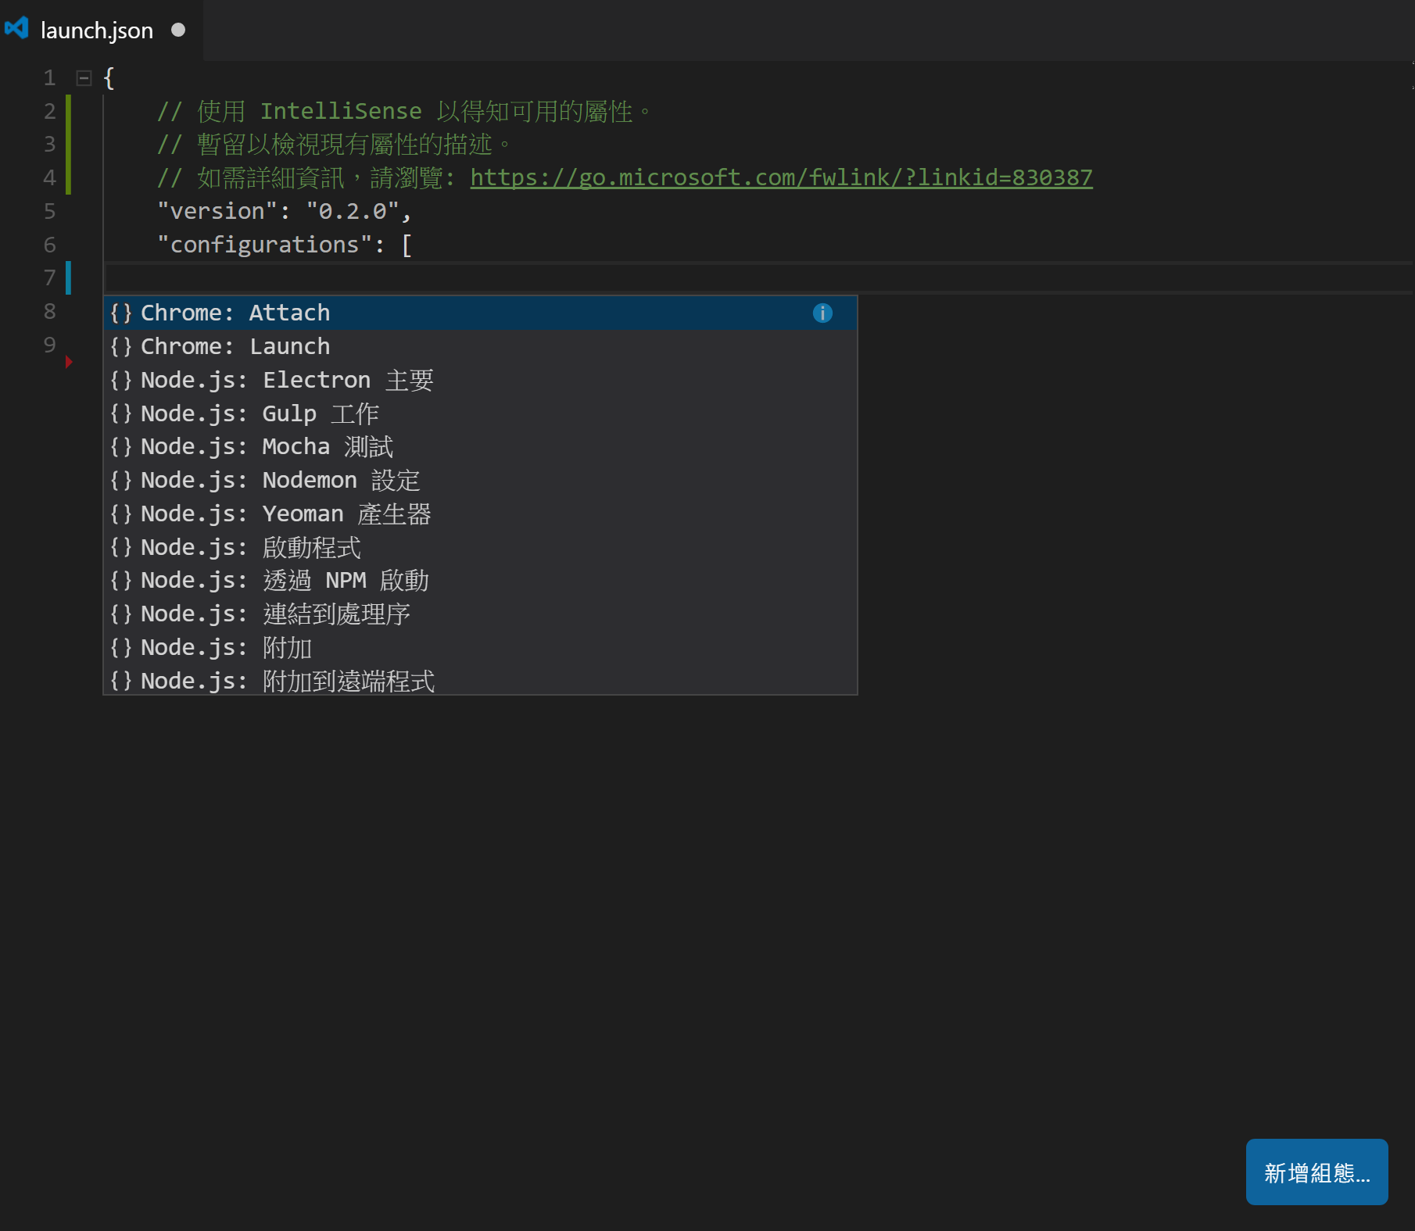1415x1231 pixels.
Task: Click the IntelliSense comment on line 2
Action: (404, 111)
